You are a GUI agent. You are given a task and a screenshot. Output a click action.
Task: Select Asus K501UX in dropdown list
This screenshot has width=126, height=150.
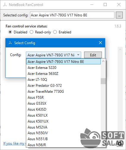[63, 121]
